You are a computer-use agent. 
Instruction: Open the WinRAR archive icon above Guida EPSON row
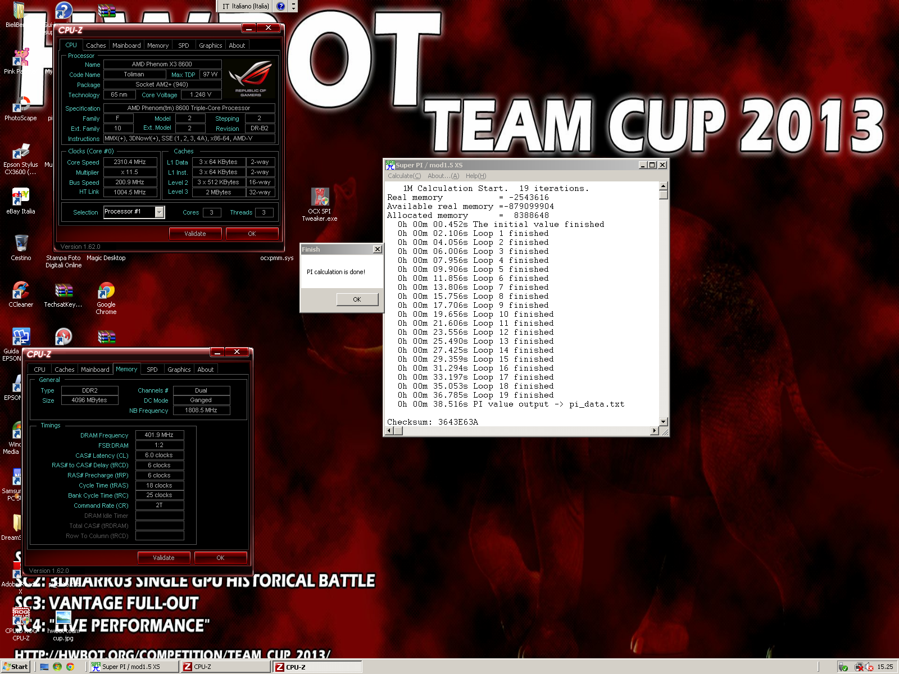click(106, 337)
